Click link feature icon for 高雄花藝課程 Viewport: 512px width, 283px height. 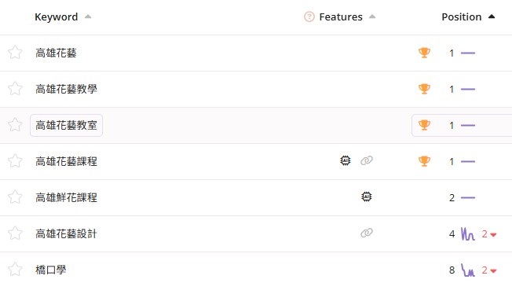367,160
